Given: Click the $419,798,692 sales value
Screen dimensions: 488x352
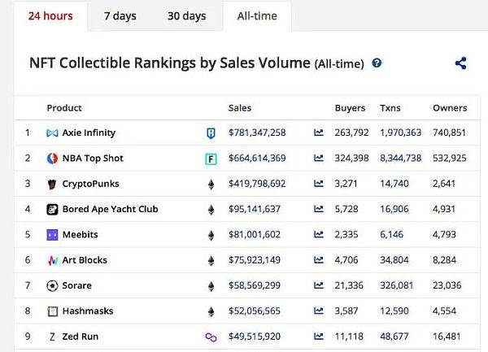Looking at the screenshot, I should click(257, 184).
